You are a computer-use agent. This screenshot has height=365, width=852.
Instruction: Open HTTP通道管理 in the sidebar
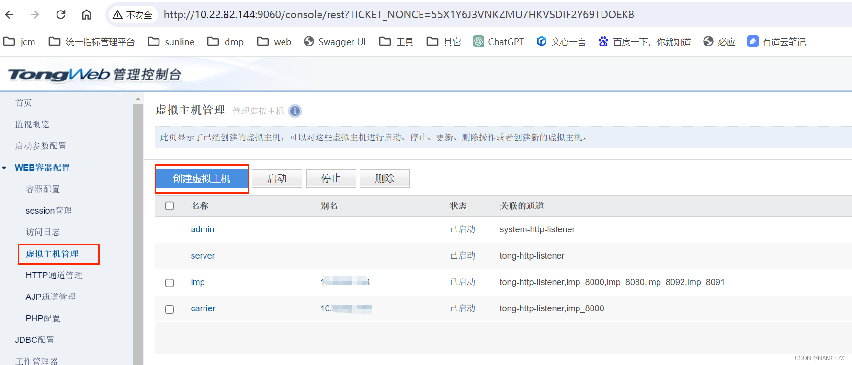click(x=54, y=275)
